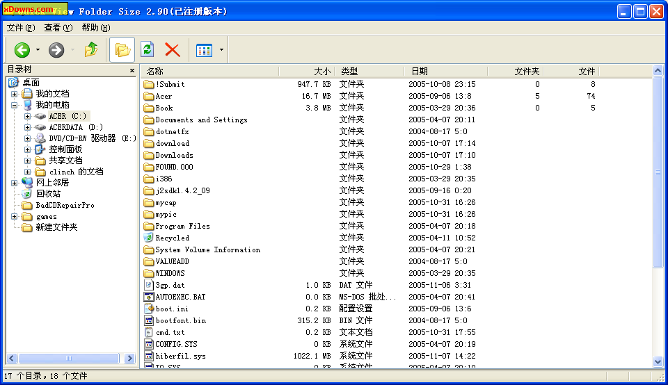Click the red X stop/delete icon
The image size is (668, 385).
[x=172, y=50]
